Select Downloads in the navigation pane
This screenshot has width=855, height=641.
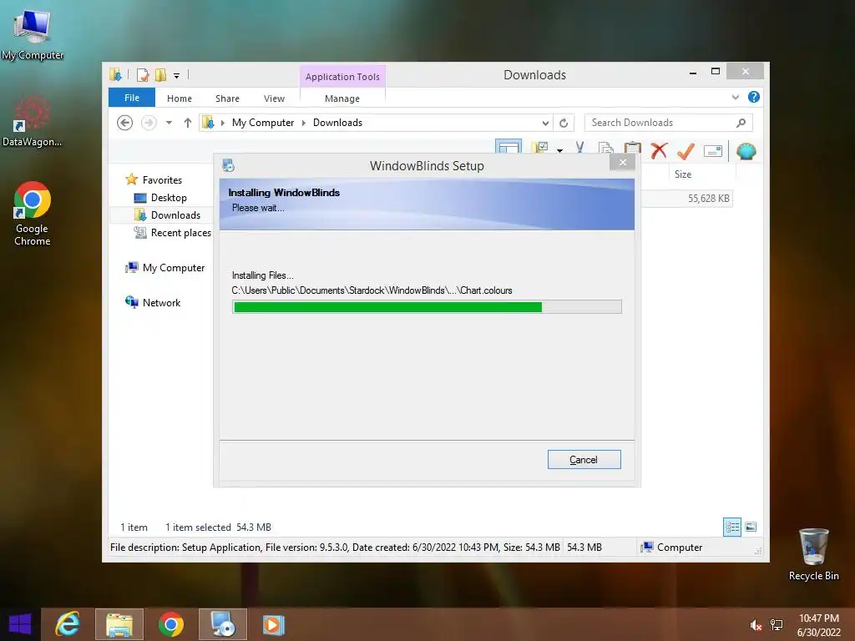pos(175,215)
